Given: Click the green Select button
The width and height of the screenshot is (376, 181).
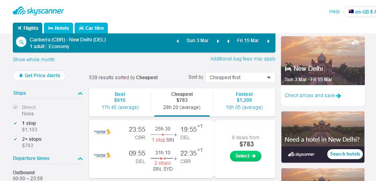Looking at the screenshot, I should (x=245, y=156).
